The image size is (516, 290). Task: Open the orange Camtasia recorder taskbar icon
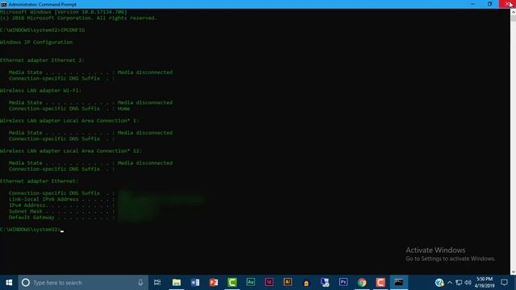point(381,283)
